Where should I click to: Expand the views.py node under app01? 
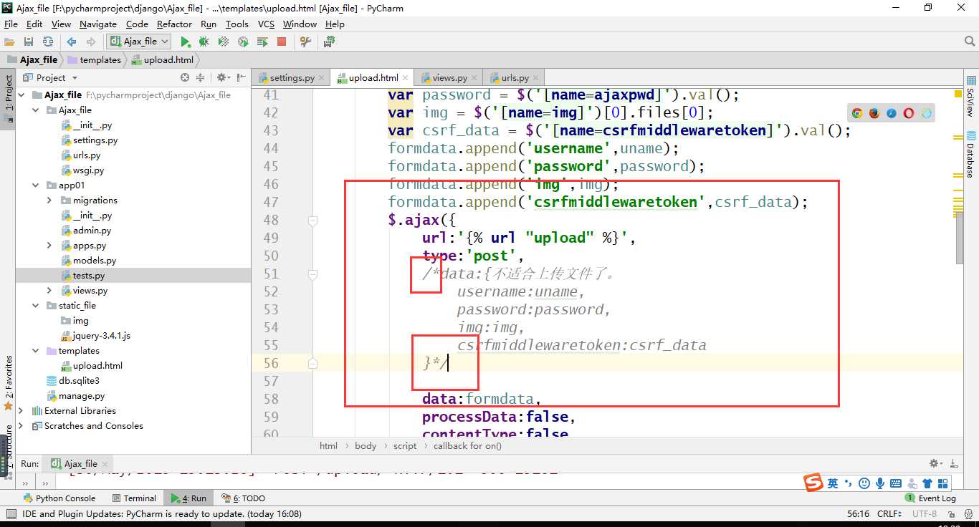coord(49,291)
